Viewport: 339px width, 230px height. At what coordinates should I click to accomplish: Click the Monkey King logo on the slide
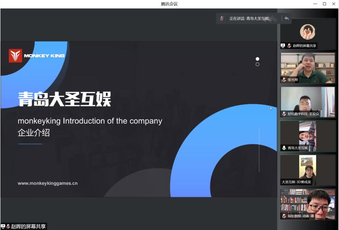pyautogui.click(x=37, y=56)
